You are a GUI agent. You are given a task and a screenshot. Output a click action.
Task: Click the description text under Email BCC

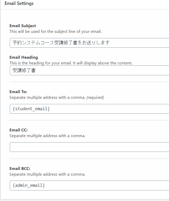click(47, 174)
